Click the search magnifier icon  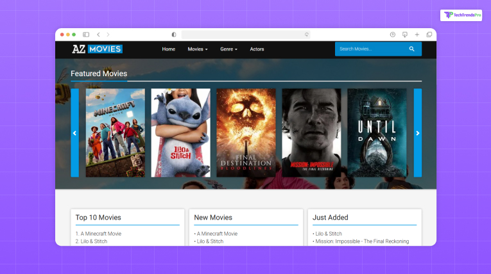point(412,49)
